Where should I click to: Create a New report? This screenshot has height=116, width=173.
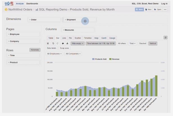tap(148, 10)
